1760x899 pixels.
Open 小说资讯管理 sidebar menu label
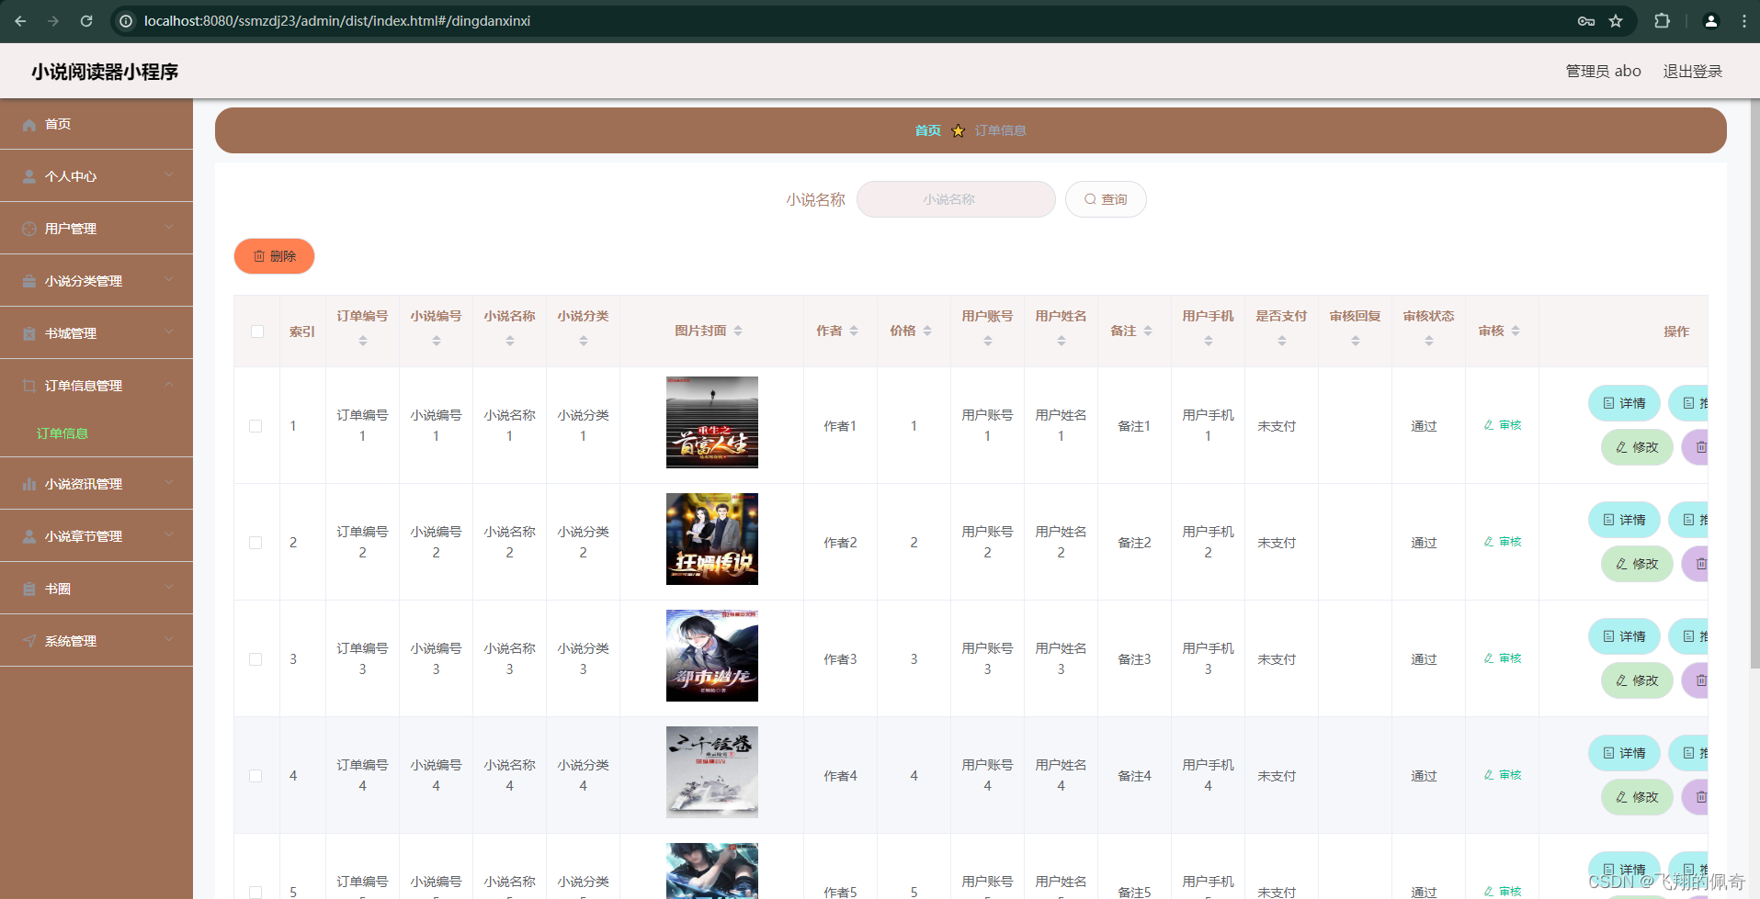84,484
